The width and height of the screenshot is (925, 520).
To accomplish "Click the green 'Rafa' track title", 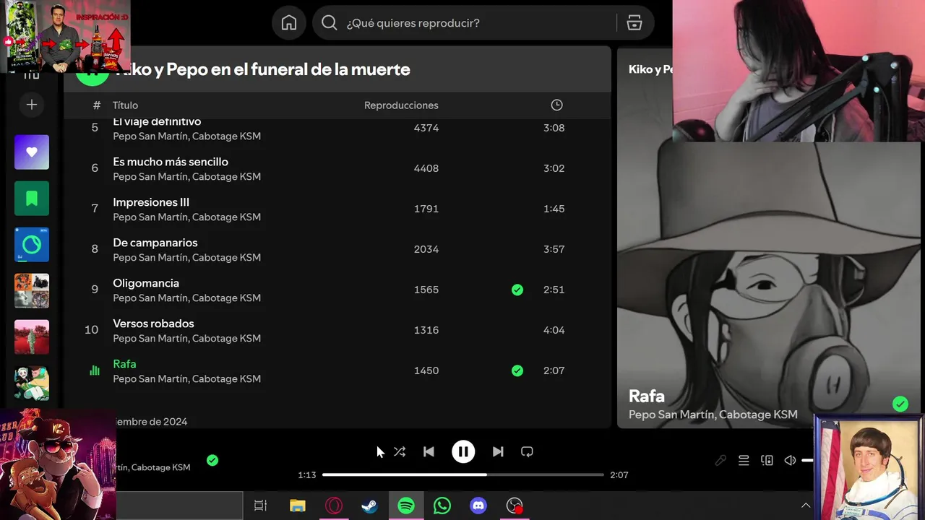I will tap(124, 364).
